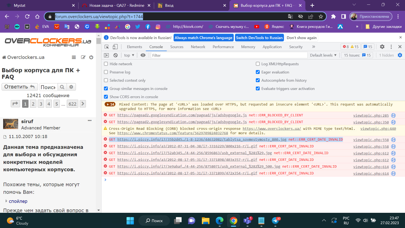Screen dimensions: 405x228
Task: Disable the Eager evaluation checkbox
Action: [258, 72]
